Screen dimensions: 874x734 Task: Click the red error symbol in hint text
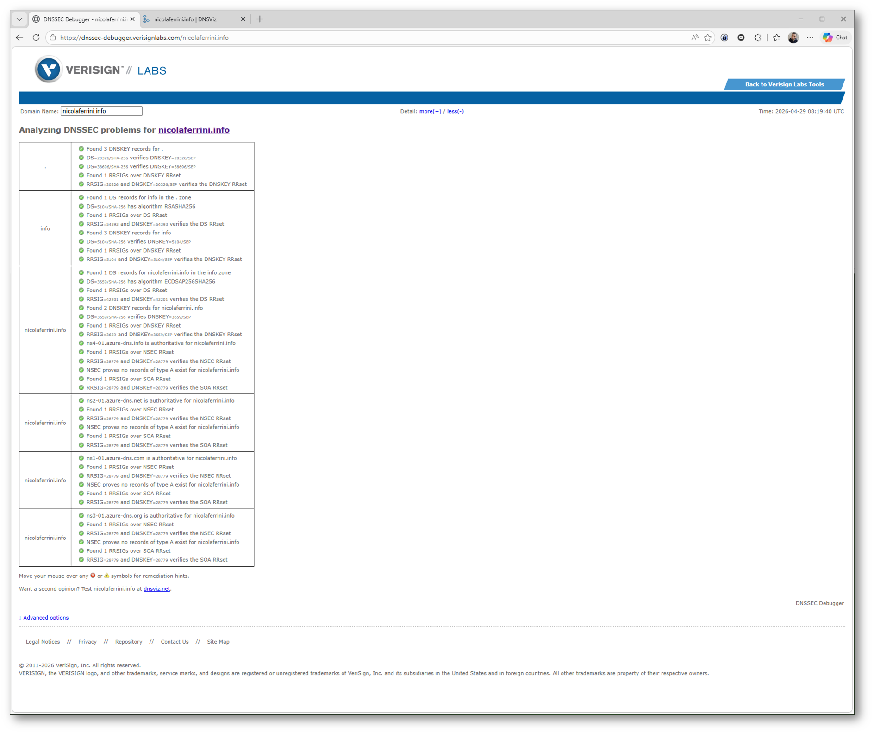coord(93,576)
